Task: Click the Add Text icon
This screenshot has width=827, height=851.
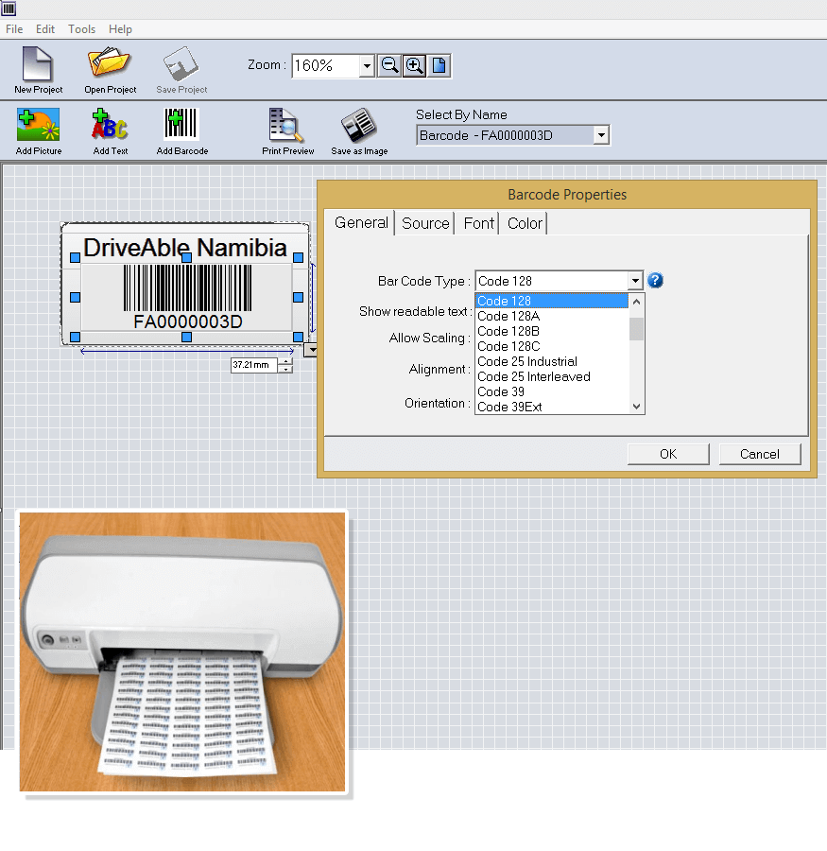Action: [110, 124]
